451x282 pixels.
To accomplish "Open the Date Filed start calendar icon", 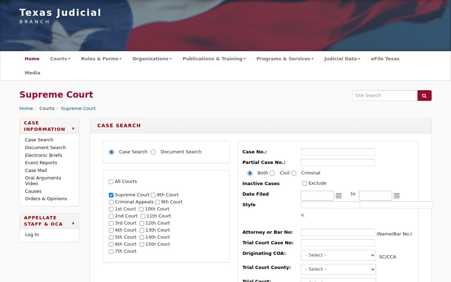I will tap(339, 196).
